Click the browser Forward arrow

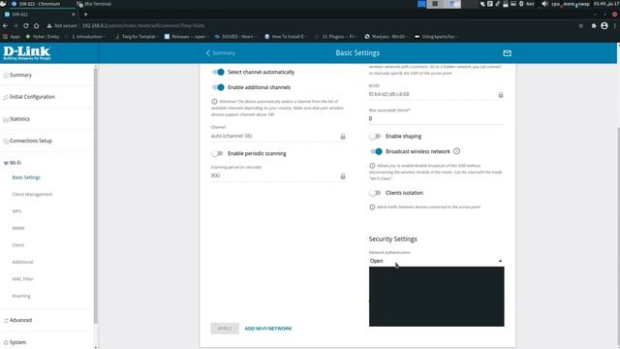tap(15, 25)
